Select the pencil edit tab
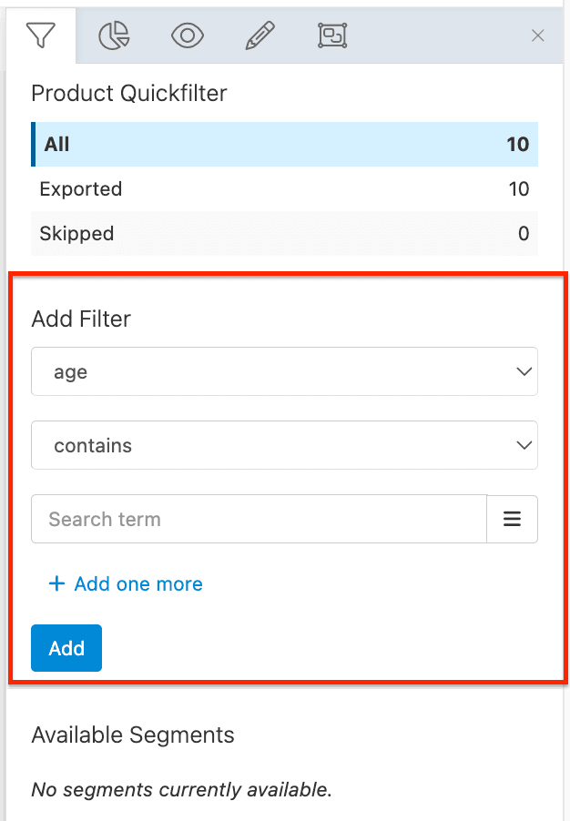570x821 pixels. click(x=260, y=35)
